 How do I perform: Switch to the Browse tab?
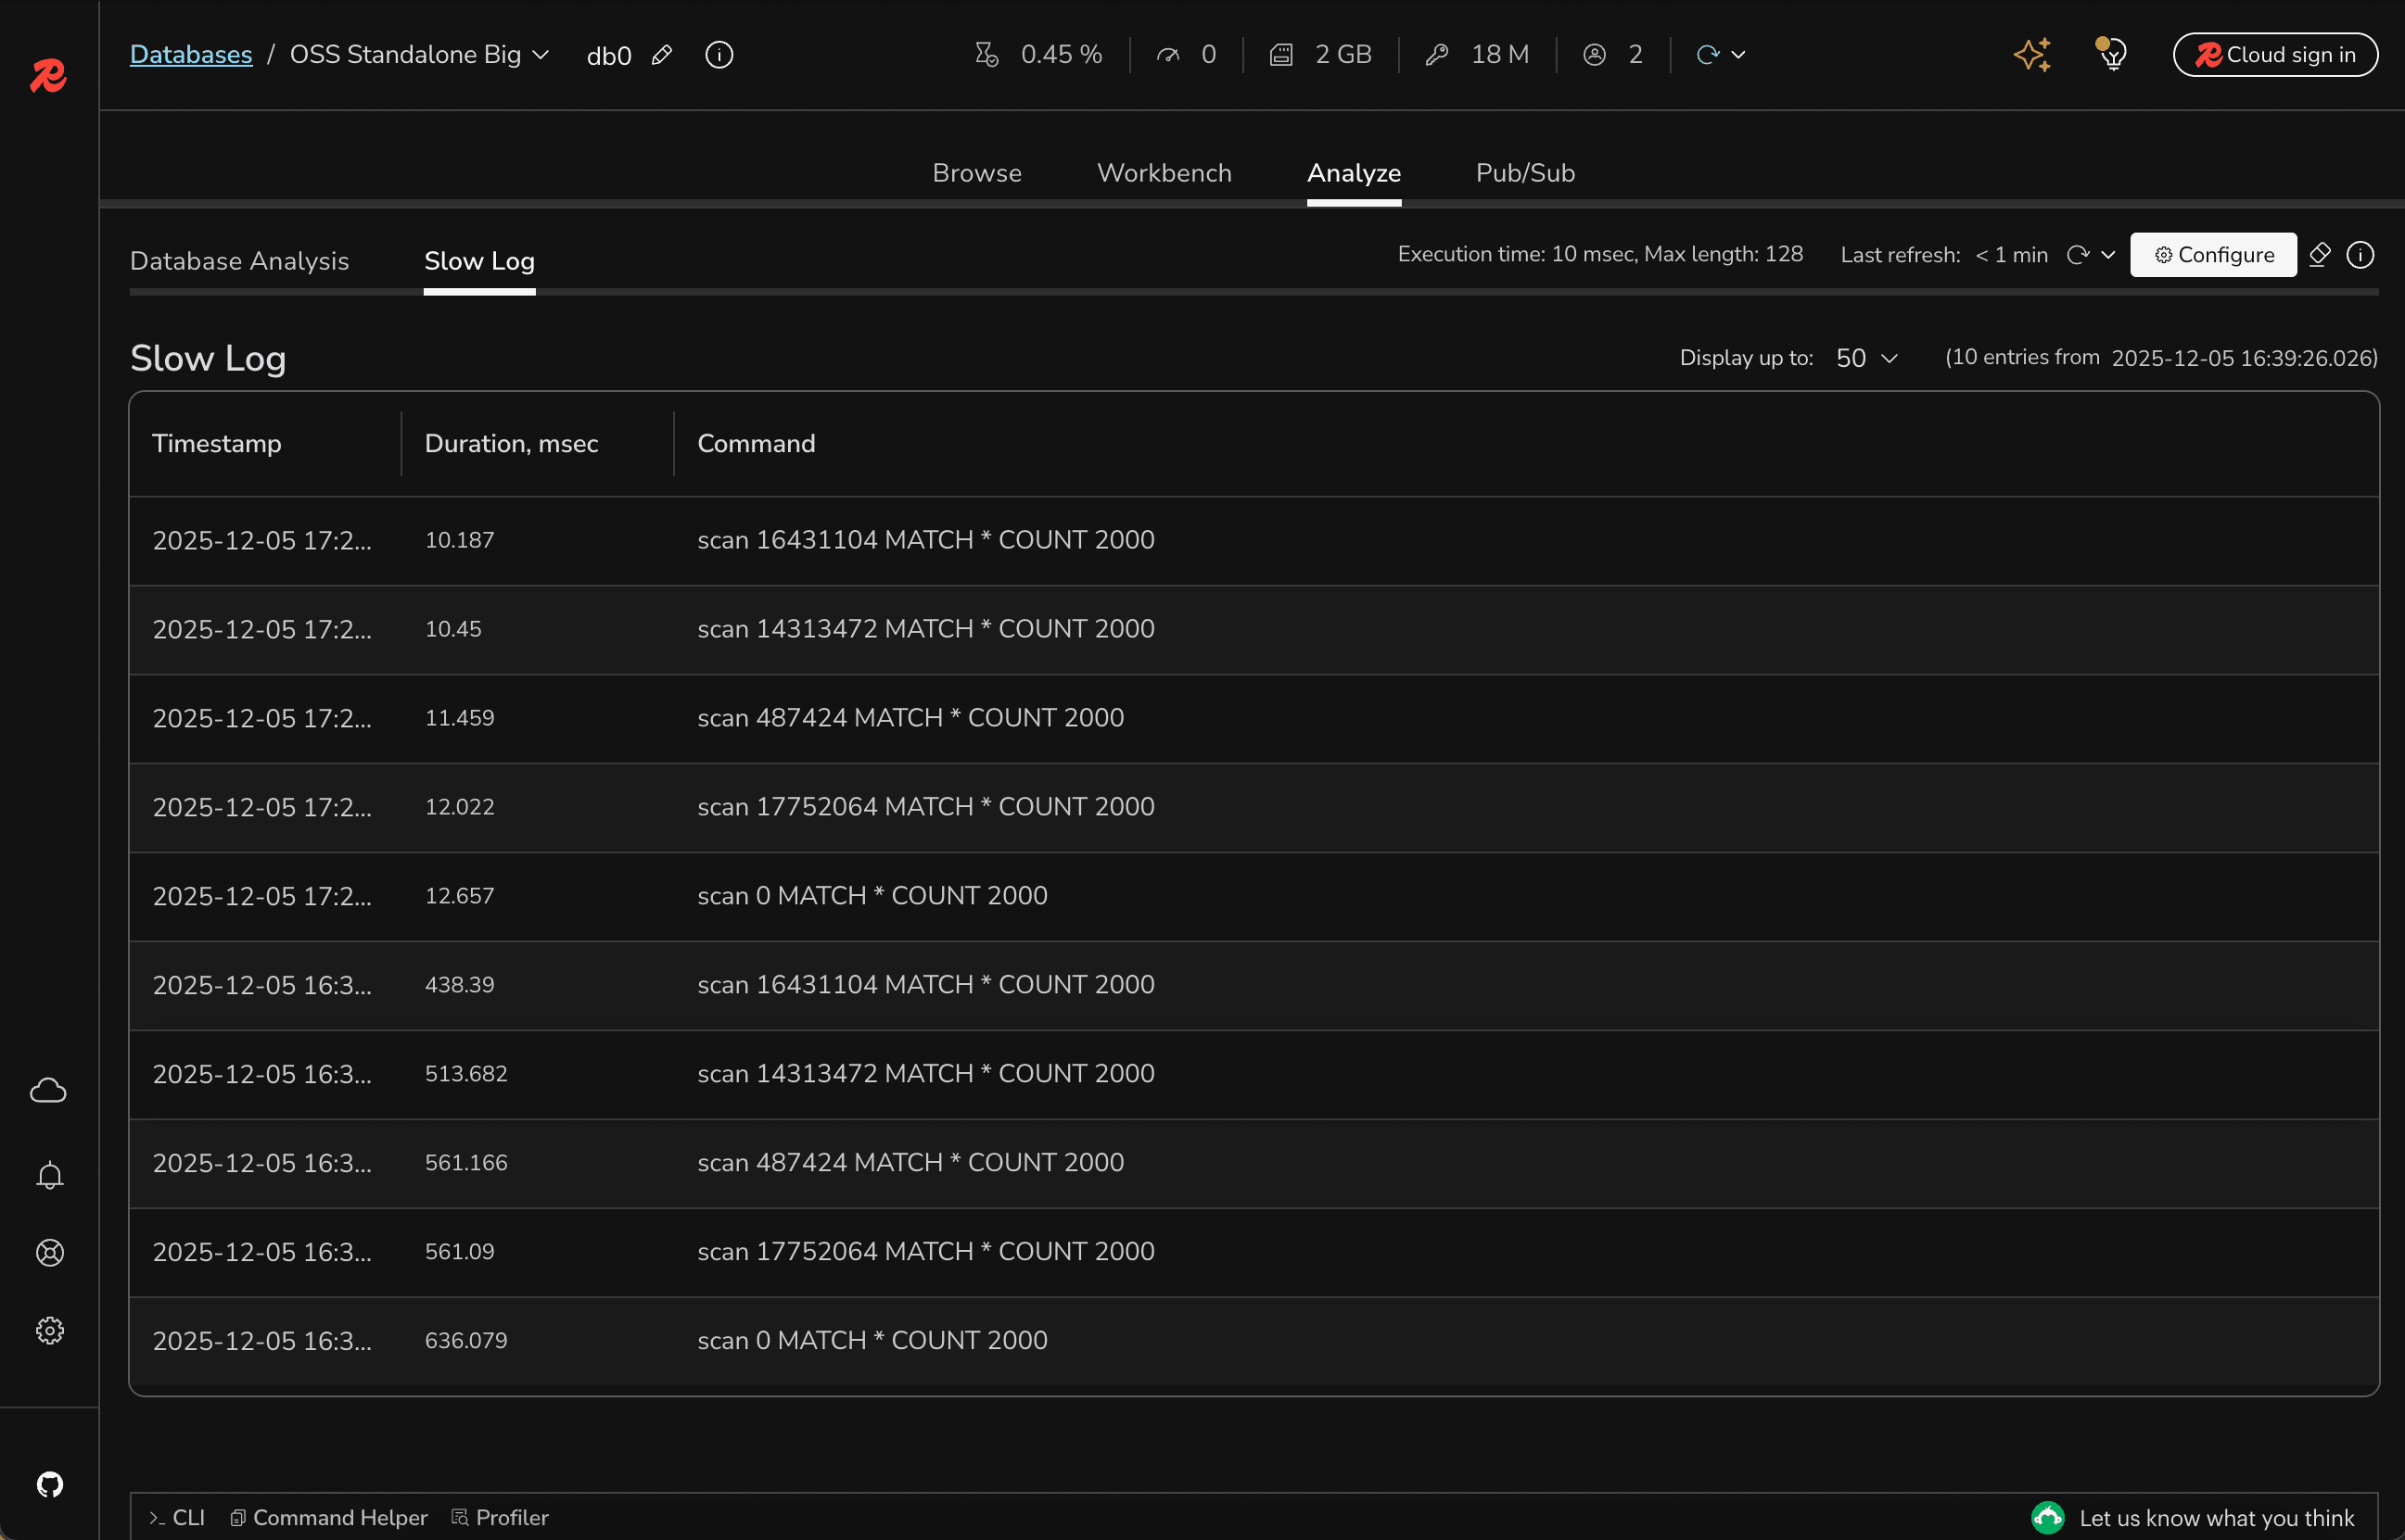(x=976, y=173)
